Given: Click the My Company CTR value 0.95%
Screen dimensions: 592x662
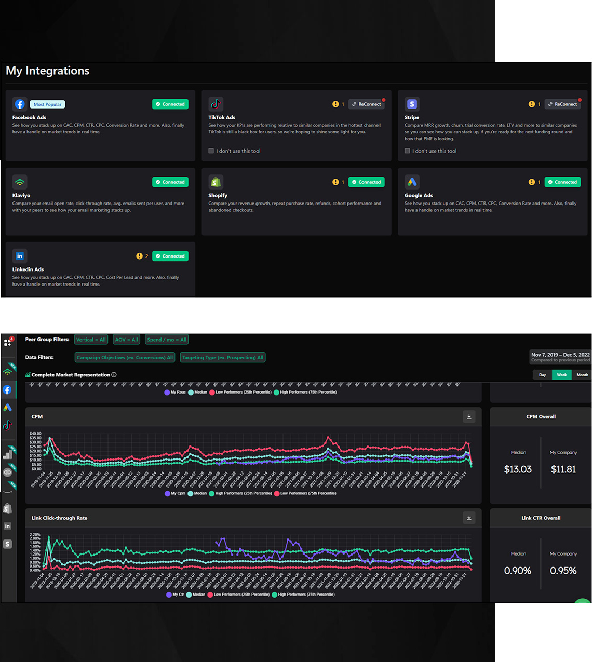Looking at the screenshot, I should pyautogui.click(x=563, y=571).
